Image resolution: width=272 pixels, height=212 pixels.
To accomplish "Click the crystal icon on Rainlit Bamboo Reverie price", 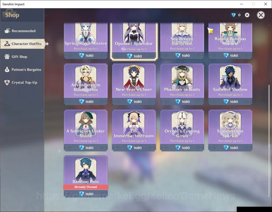I will pos(226,55).
